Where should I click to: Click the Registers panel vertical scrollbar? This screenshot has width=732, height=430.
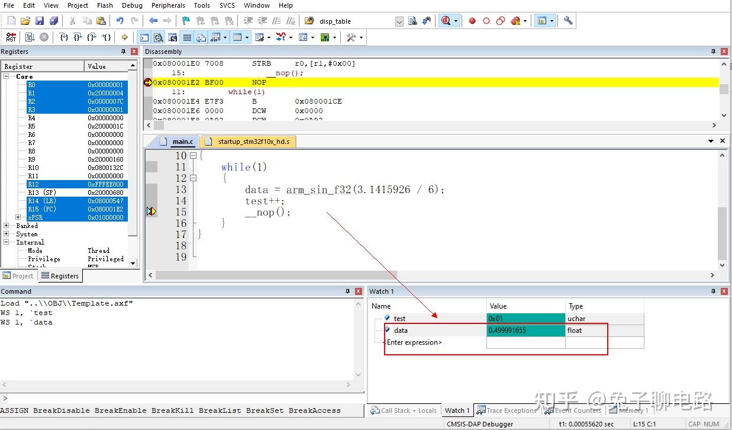(x=133, y=163)
